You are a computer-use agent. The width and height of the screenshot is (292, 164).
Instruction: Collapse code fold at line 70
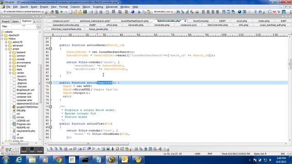51,83
